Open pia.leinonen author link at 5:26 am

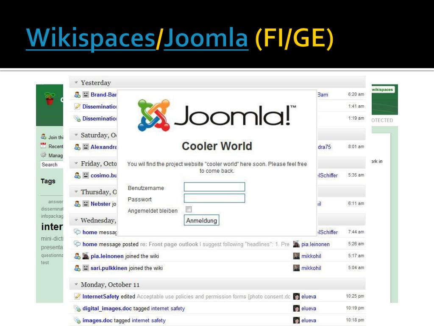(315, 244)
